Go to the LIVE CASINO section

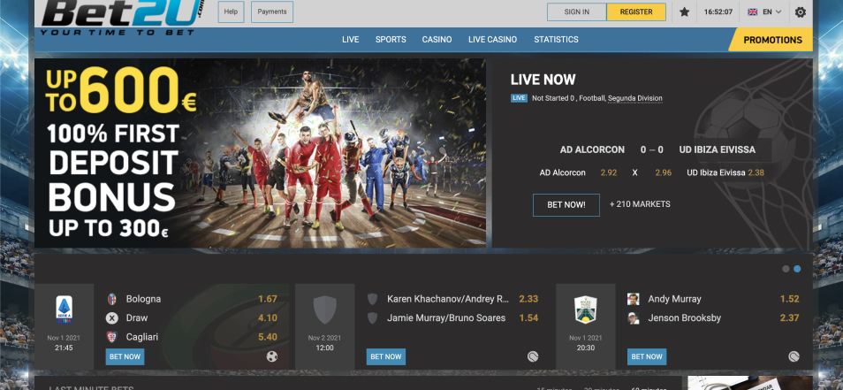(492, 39)
